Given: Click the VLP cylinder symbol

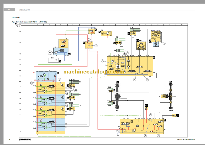Looking at the screenshot, I should pos(135,30).
